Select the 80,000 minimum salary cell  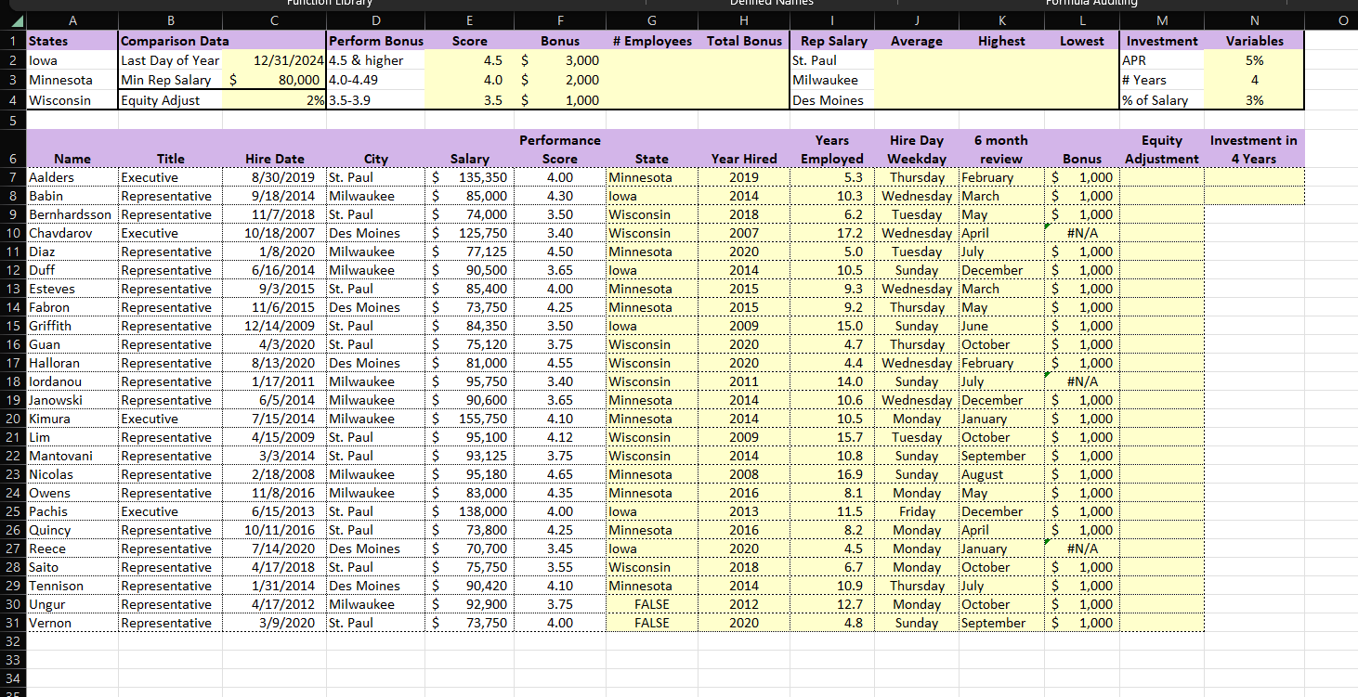pos(275,80)
